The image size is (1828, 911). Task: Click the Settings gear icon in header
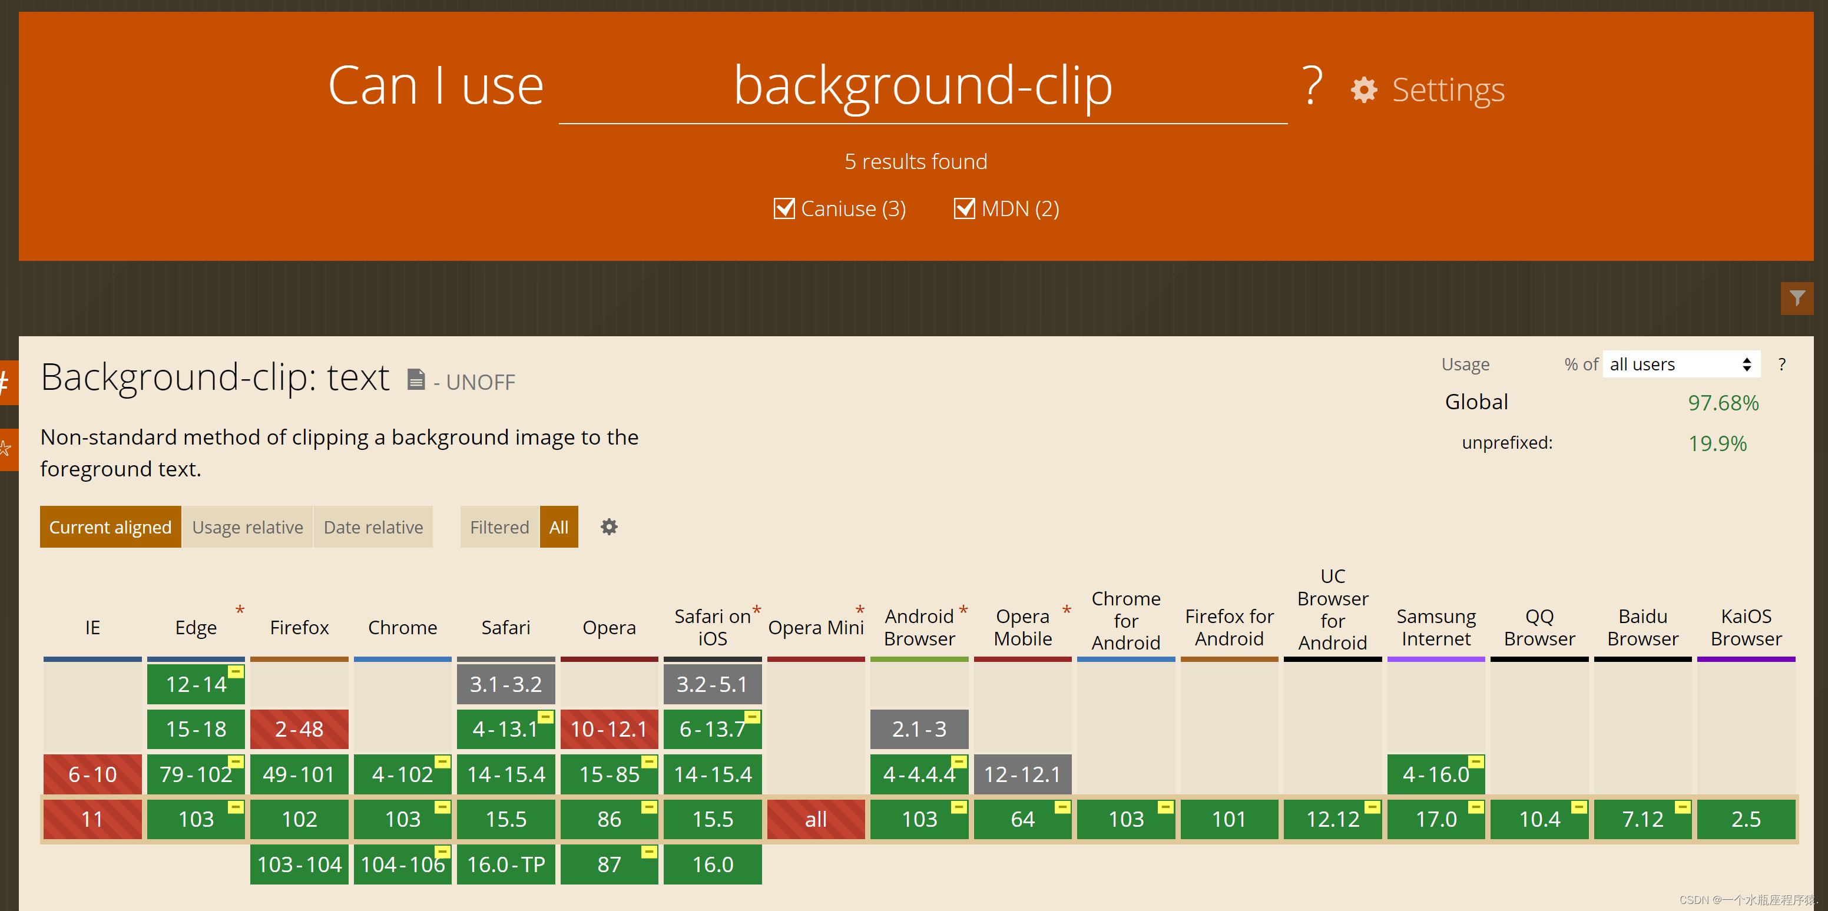pyautogui.click(x=1363, y=90)
